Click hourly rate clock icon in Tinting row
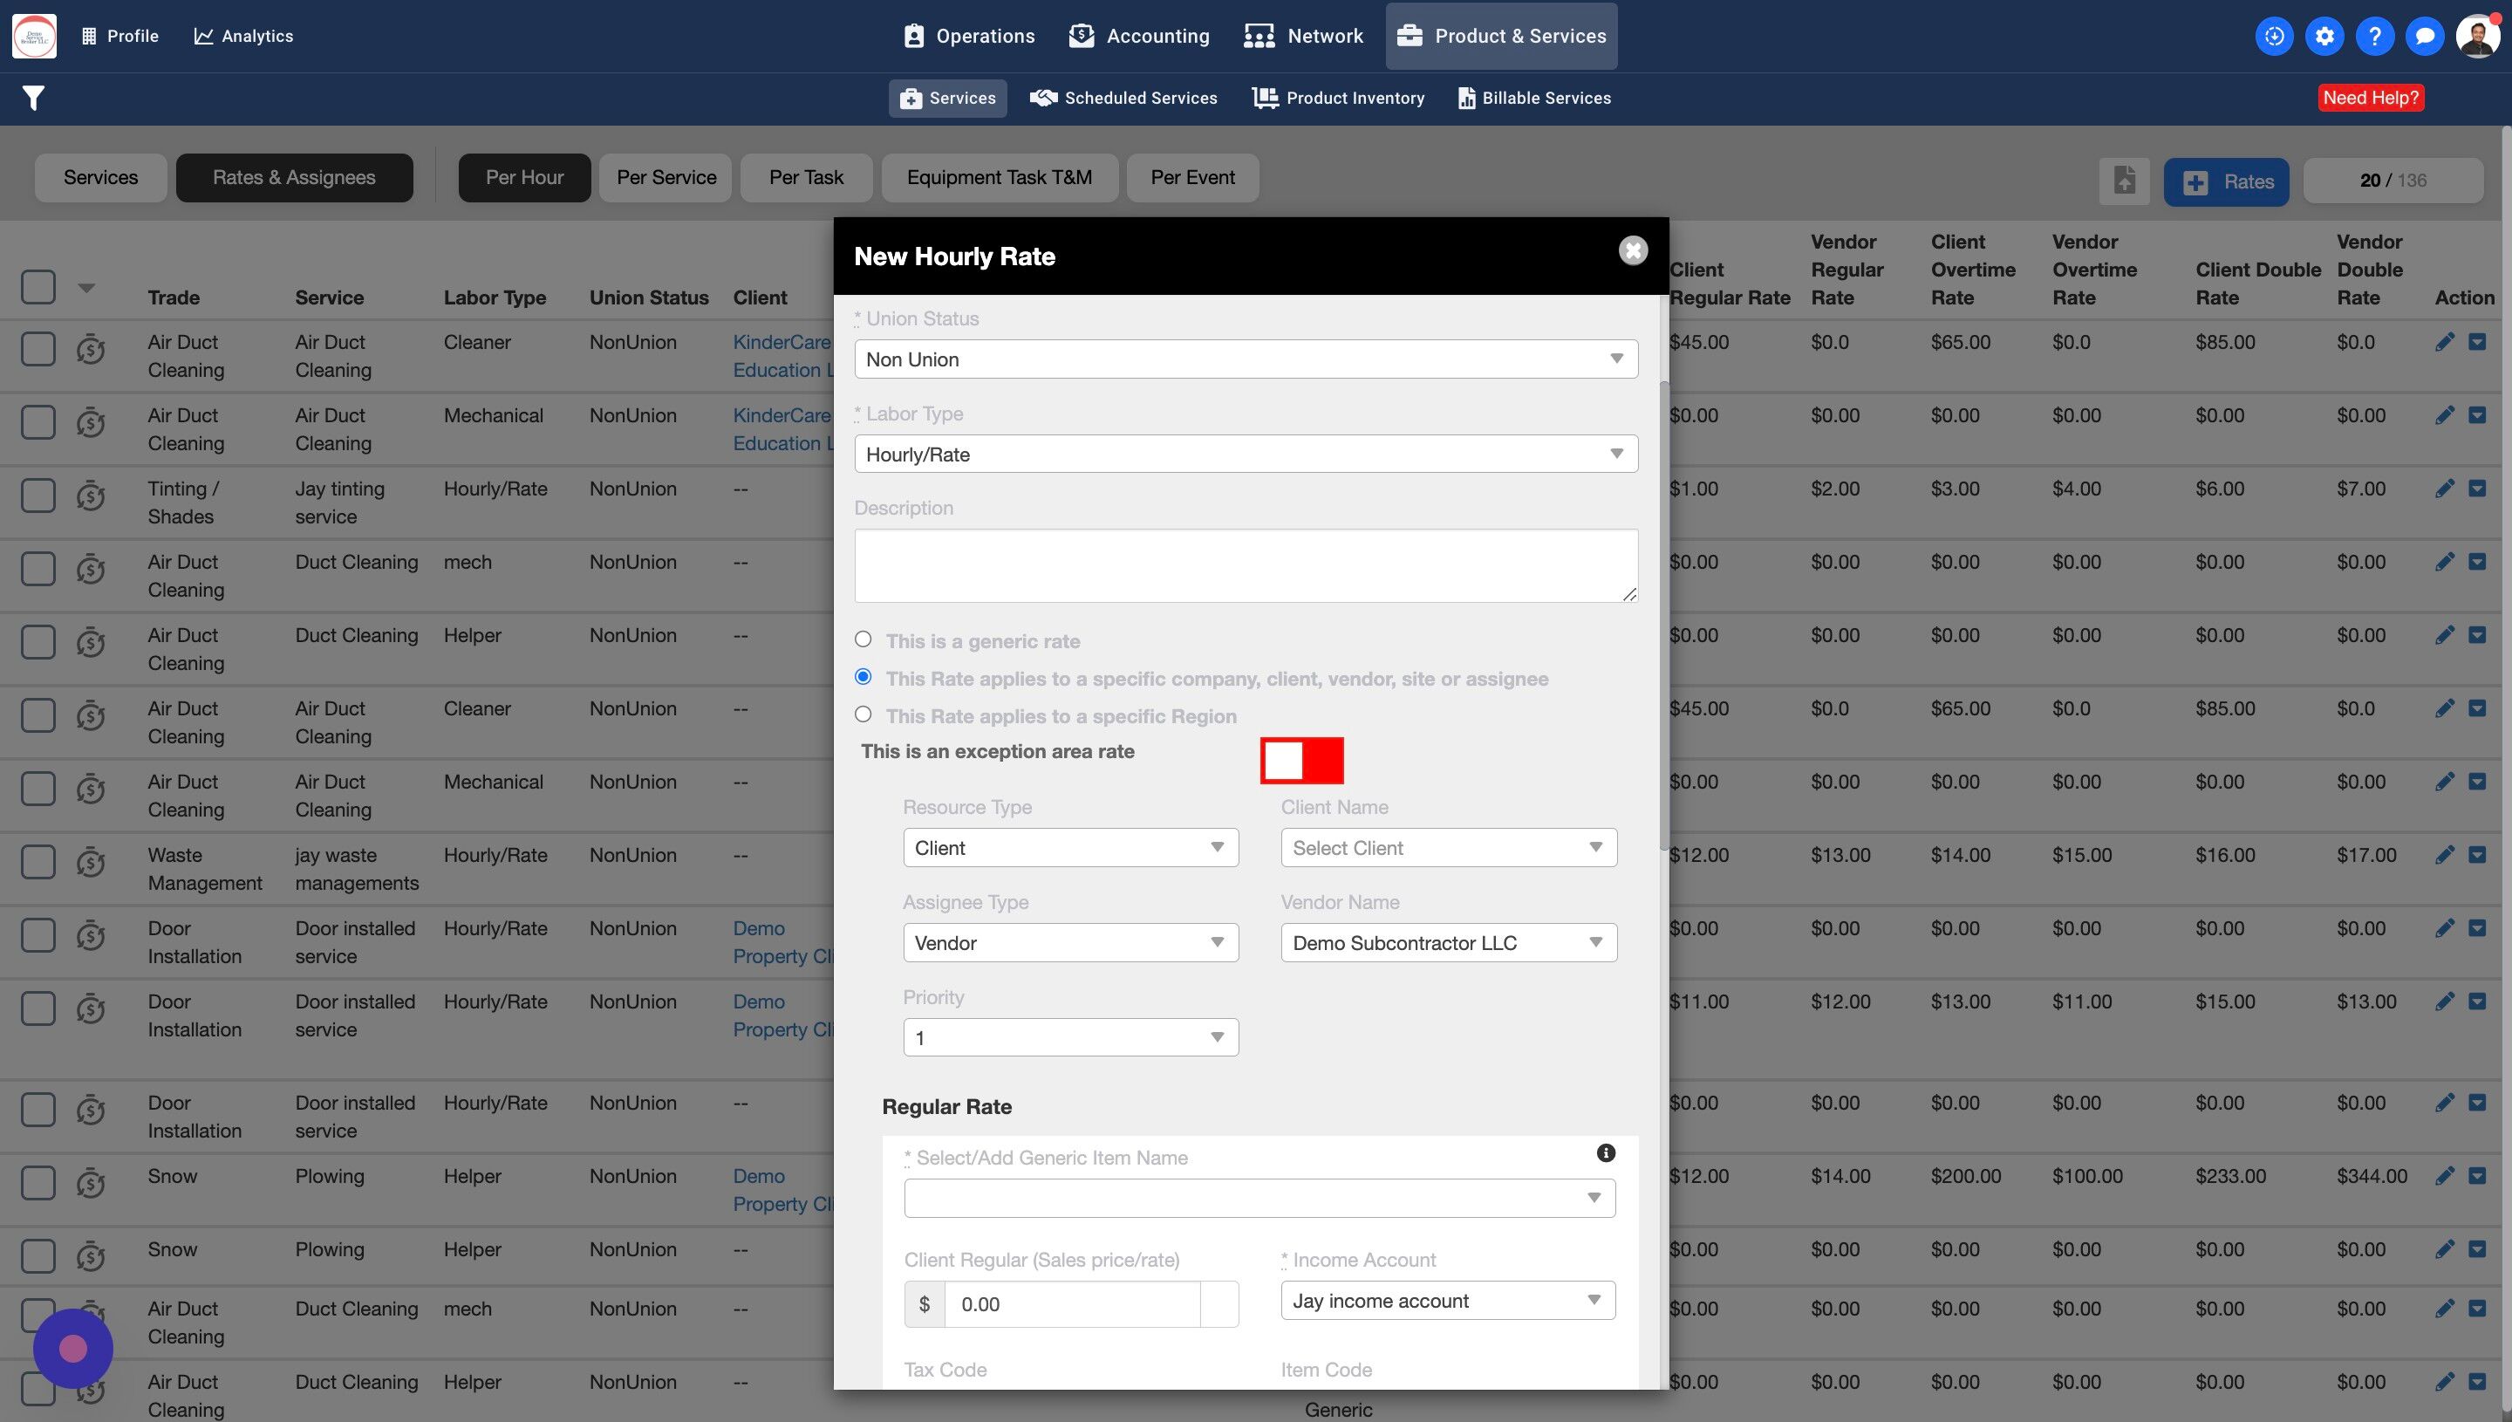The height and width of the screenshot is (1422, 2512). [91, 496]
